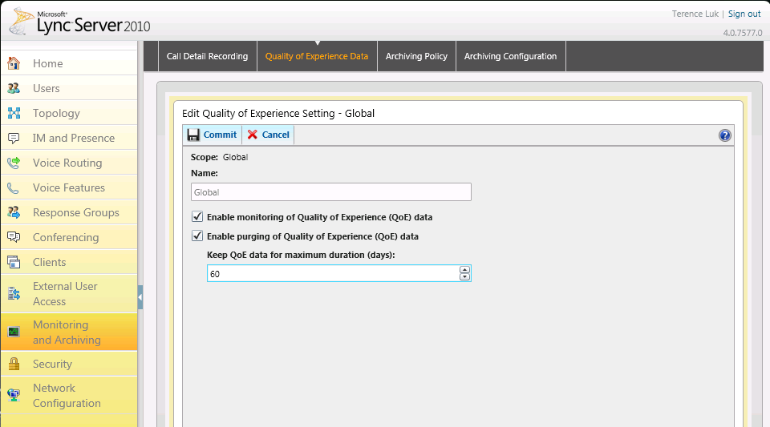Switch to Call Detail Recording tab
Image resolution: width=770 pixels, height=427 pixels.
point(207,57)
